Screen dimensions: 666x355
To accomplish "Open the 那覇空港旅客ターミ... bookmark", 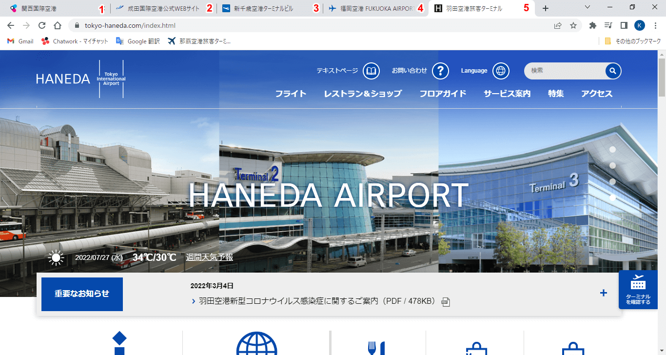I will pyautogui.click(x=199, y=41).
